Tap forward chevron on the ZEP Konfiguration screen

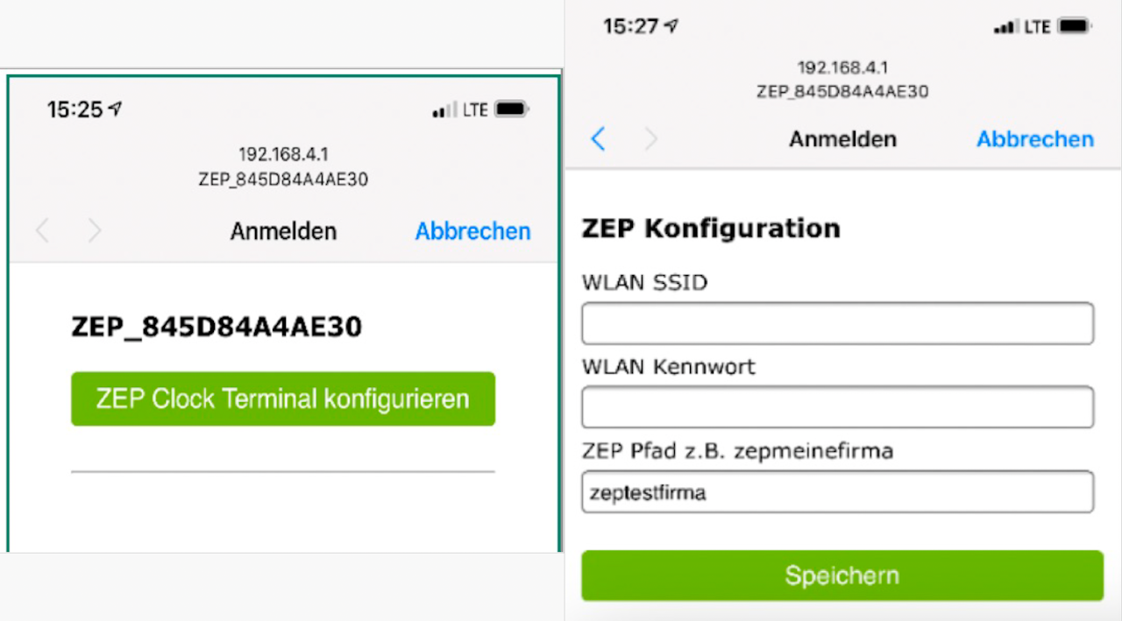pyautogui.click(x=650, y=138)
